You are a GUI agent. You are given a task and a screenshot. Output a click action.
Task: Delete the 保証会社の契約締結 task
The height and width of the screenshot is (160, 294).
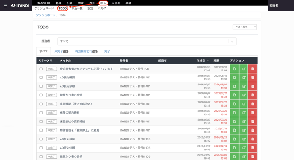pyautogui.click(x=253, y=121)
